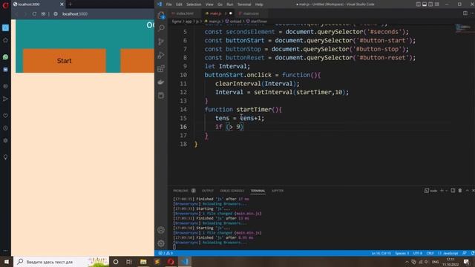Change language mode JavaScript
The image size is (475, 267).
pyautogui.click(x=448, y=253)
